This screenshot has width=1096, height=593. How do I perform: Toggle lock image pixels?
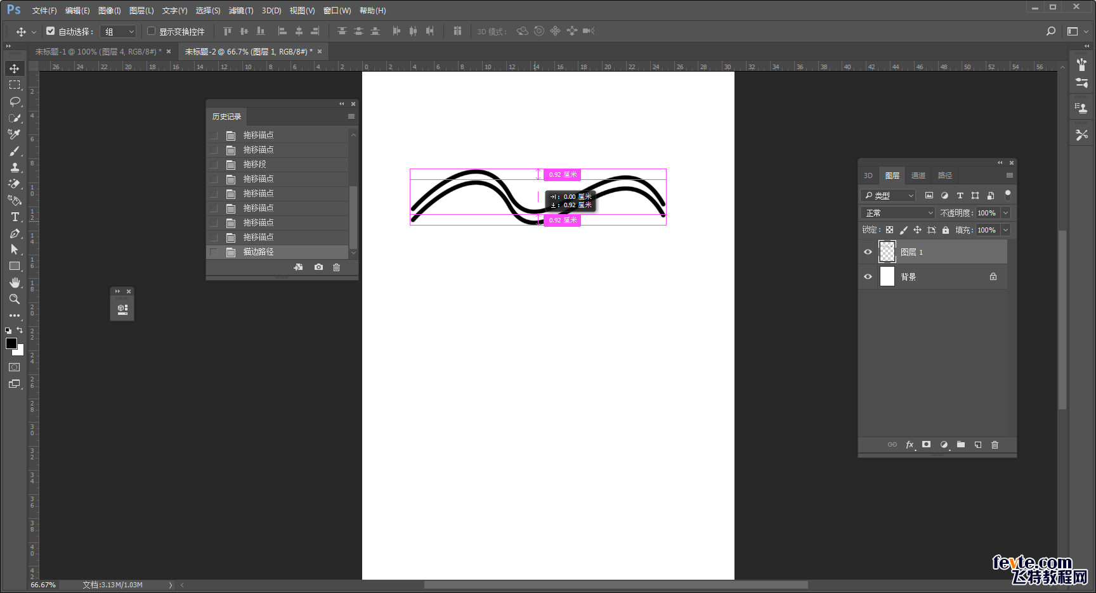pyautogui.click(x=904, y=230)
